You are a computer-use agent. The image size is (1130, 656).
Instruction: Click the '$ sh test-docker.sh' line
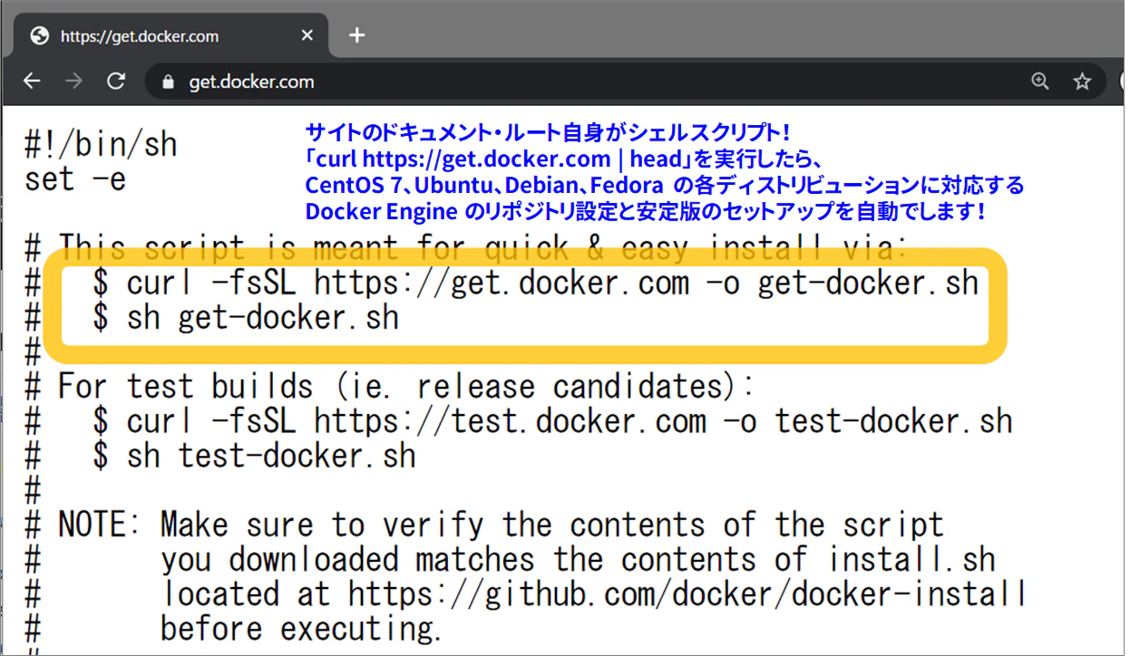coord(254,457)
